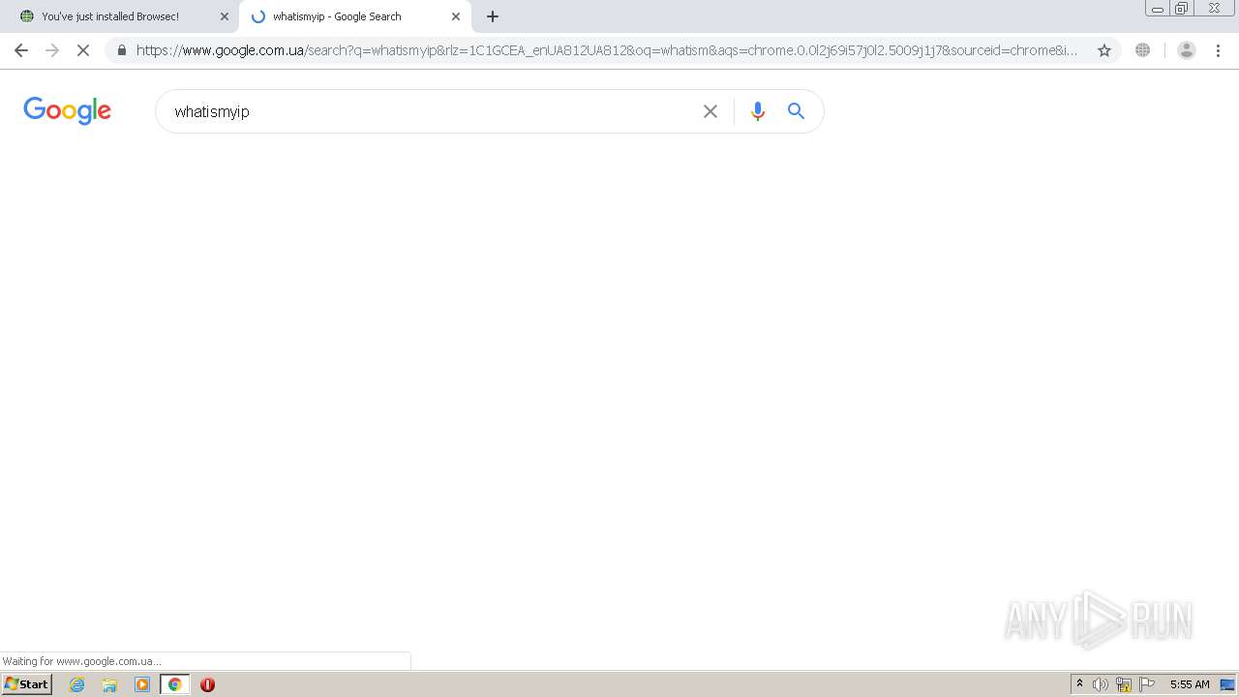The image size is (1239, 697).
Task: Bookmark this page with the star
Action: click(1104, 50)
